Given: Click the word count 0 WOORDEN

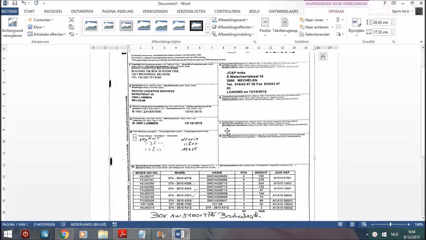Looking at the screenshot, I should pos(44,225).
